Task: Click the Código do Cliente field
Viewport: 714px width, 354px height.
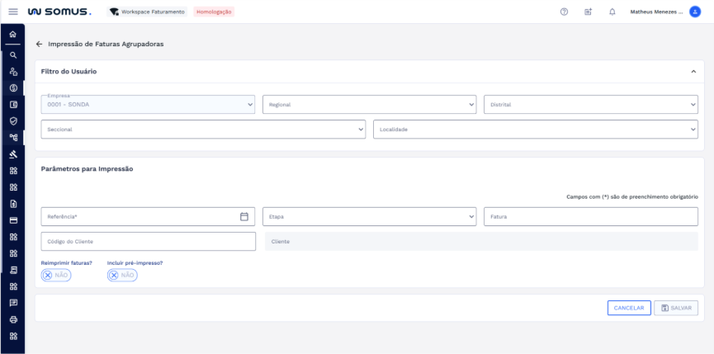Action: [148, 241]
